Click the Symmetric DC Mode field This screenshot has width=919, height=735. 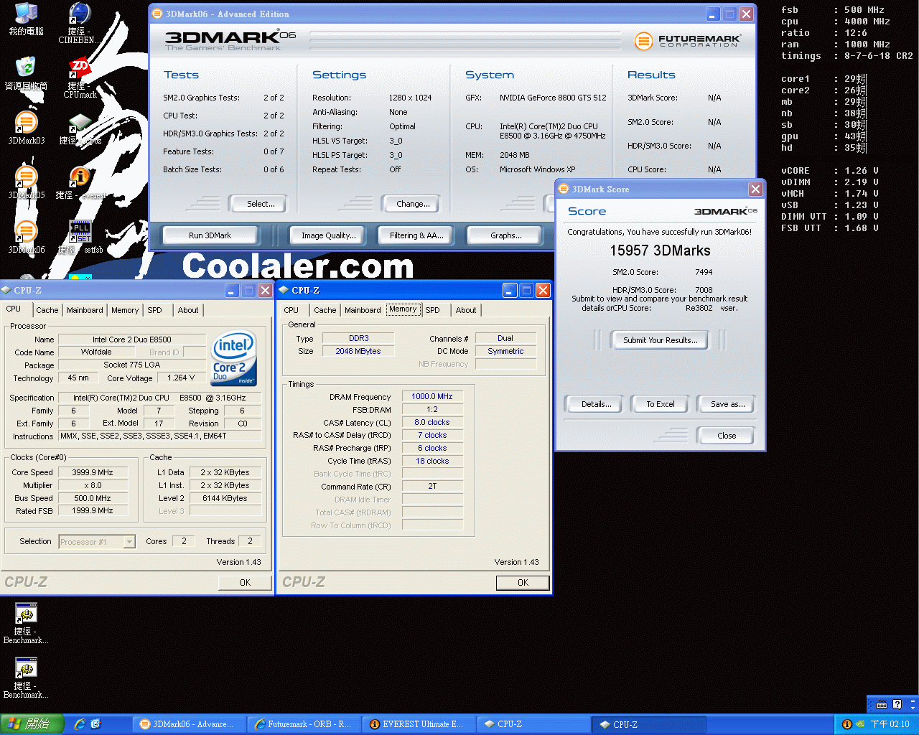505,351
